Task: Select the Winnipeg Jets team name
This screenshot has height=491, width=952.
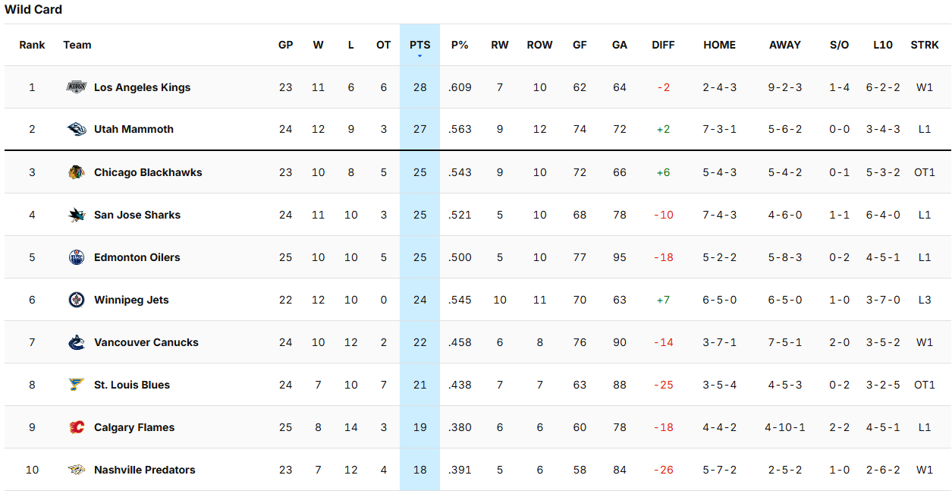Action: [131, 300]
